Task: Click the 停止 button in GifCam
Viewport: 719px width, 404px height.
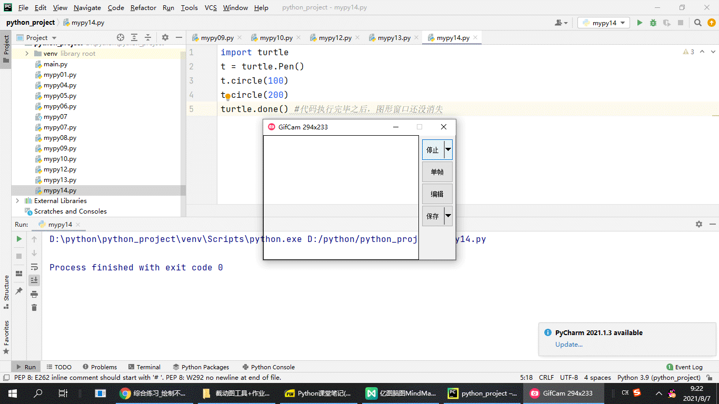Action: (433, 149)
